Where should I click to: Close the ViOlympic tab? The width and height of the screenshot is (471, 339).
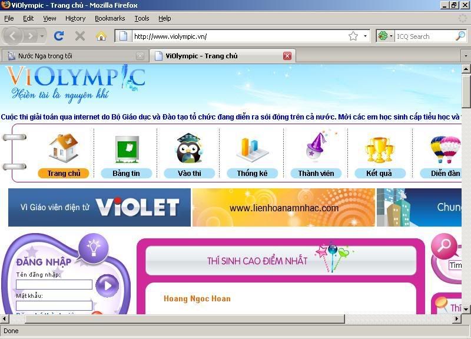[287, 56]
